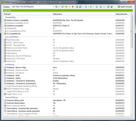Click the Enable Maxwell sample interleaving (MFAA) label
Screen dimensions: 136x121
22,86
